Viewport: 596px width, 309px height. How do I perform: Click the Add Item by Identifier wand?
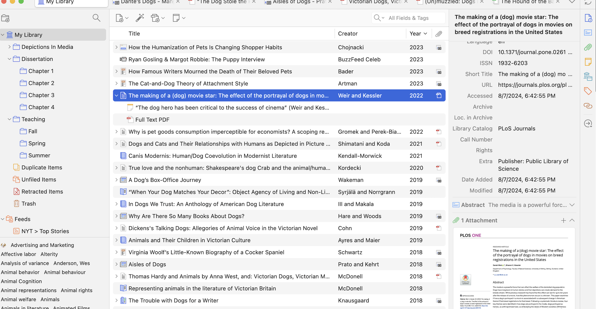click(x=140, y=18)
